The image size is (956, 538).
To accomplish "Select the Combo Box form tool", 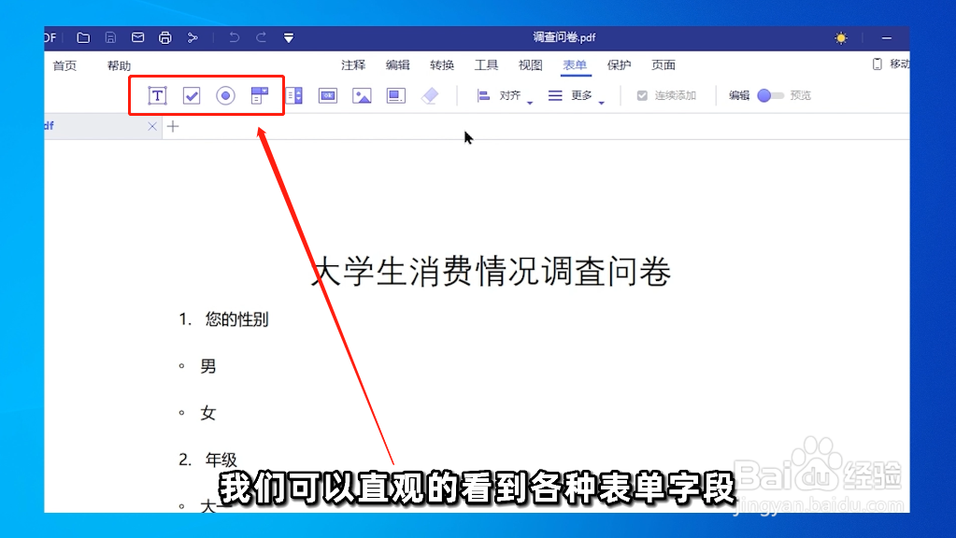I will [259, 95].
